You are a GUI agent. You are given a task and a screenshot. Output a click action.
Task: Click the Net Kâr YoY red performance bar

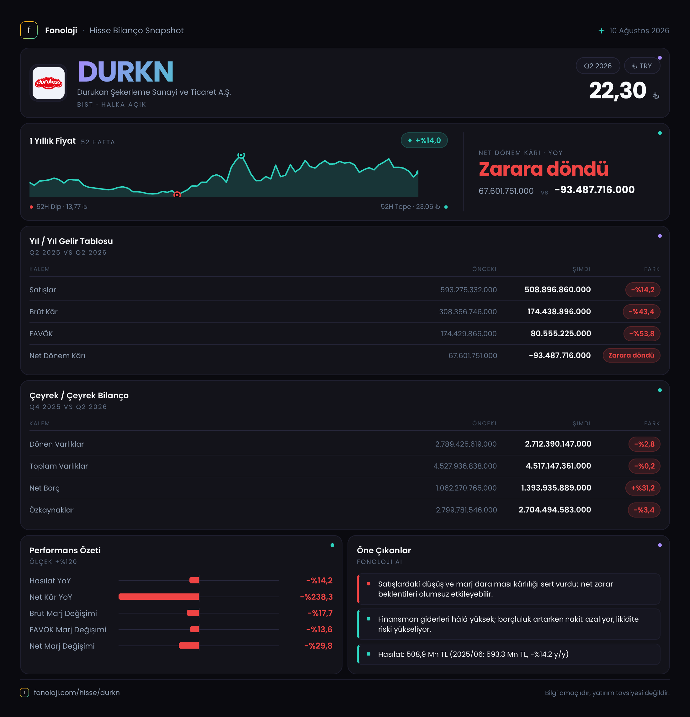click(x=159, y=597)
